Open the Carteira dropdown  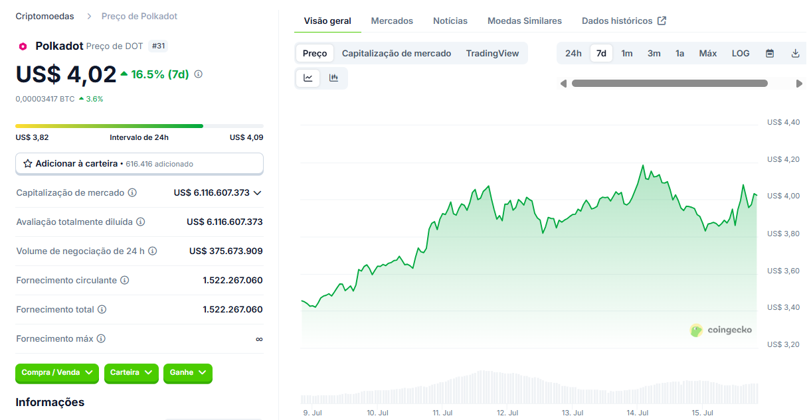[x=132, y=373]
